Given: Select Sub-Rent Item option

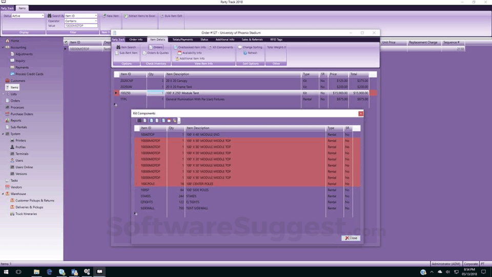Looking at the screenshot, I should pyautogui.click(x=126, y=53).
